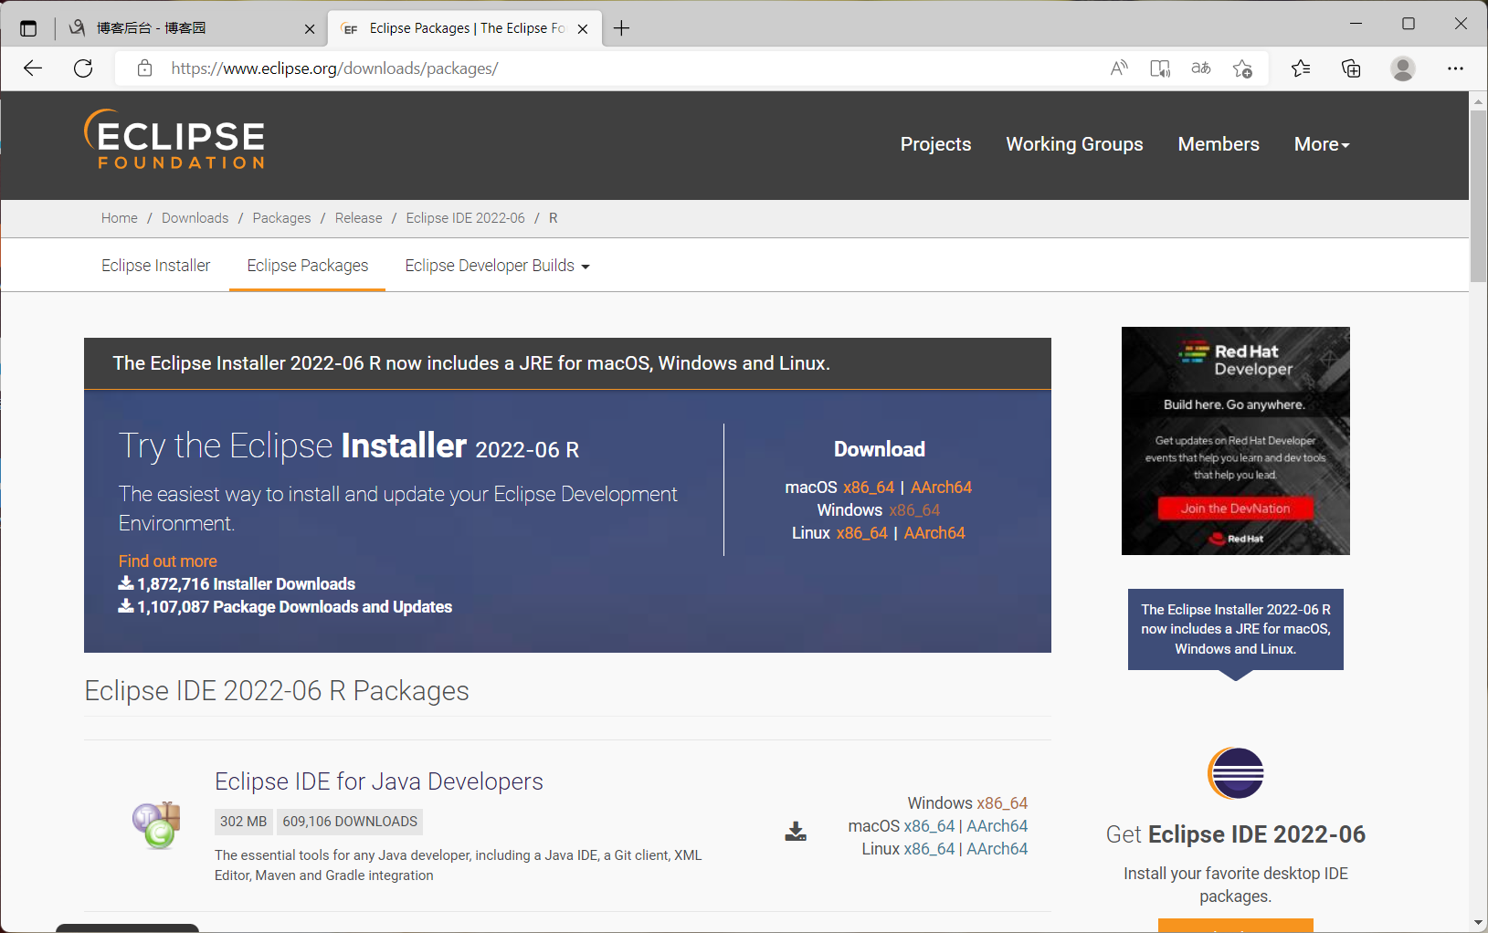Image resolution: width=1488 pixels, height=933 pixels.
Task: Download installer for Linux x86_64
Action: tap(862, 533)
